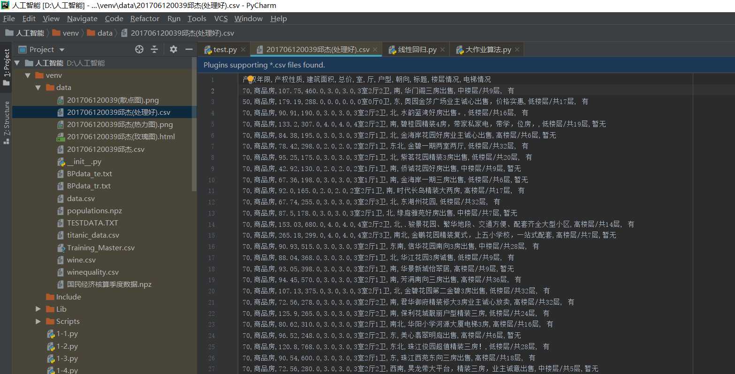Click the collapse all icon in Project panel
Image resolution: width=735 pixels, height=374 pixels.
pyautogui.click(x=154, y=49)
